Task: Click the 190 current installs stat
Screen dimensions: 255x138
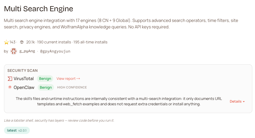Action: point(54,42)
